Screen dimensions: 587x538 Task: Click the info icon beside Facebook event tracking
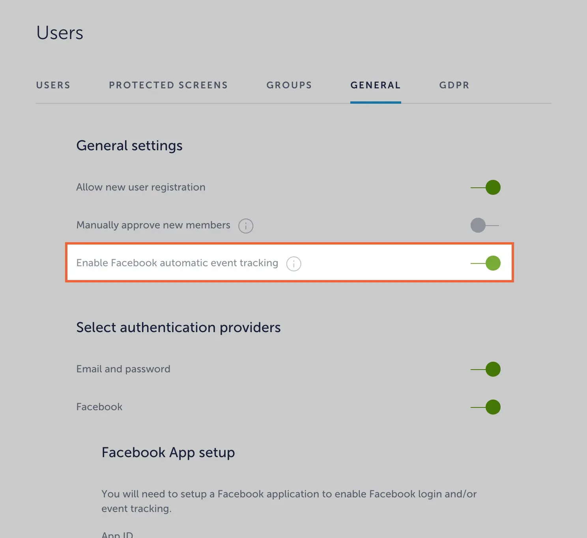[293, 263]
